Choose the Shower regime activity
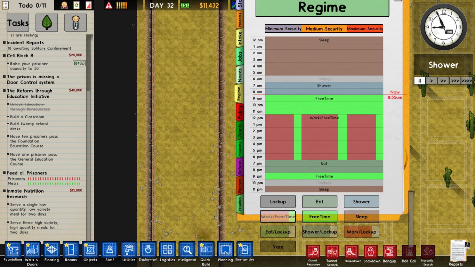475x267 pixels. click(361, 202)
